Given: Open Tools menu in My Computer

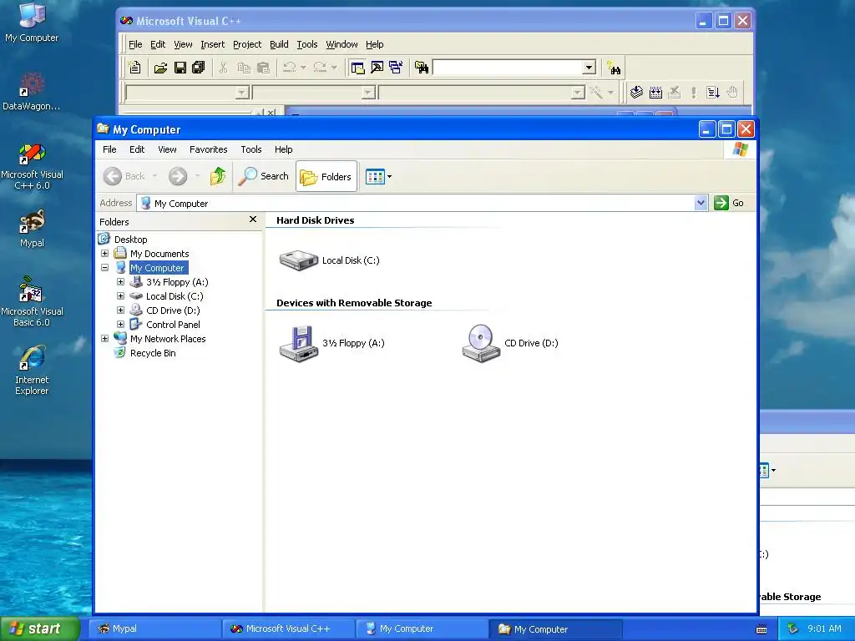Looking at the screenshot, I should (250, 149).
